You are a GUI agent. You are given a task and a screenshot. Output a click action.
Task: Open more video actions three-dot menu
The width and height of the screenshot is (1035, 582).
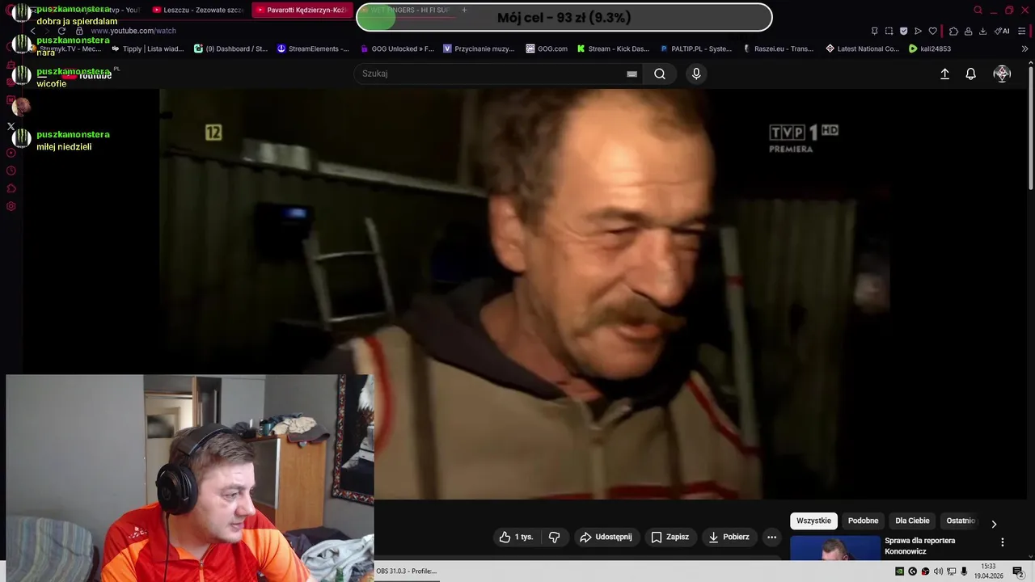point(771,537)
